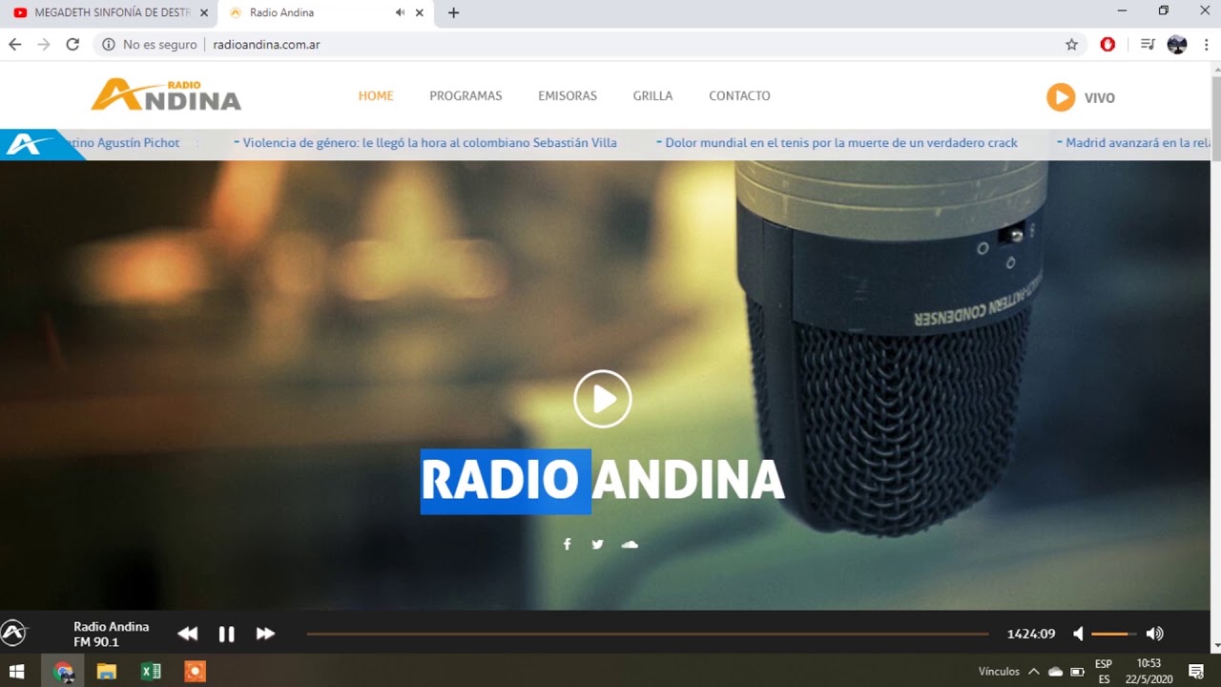Click the red Opera-style extension icon
1221x687 pixels.
point(1107,45)
